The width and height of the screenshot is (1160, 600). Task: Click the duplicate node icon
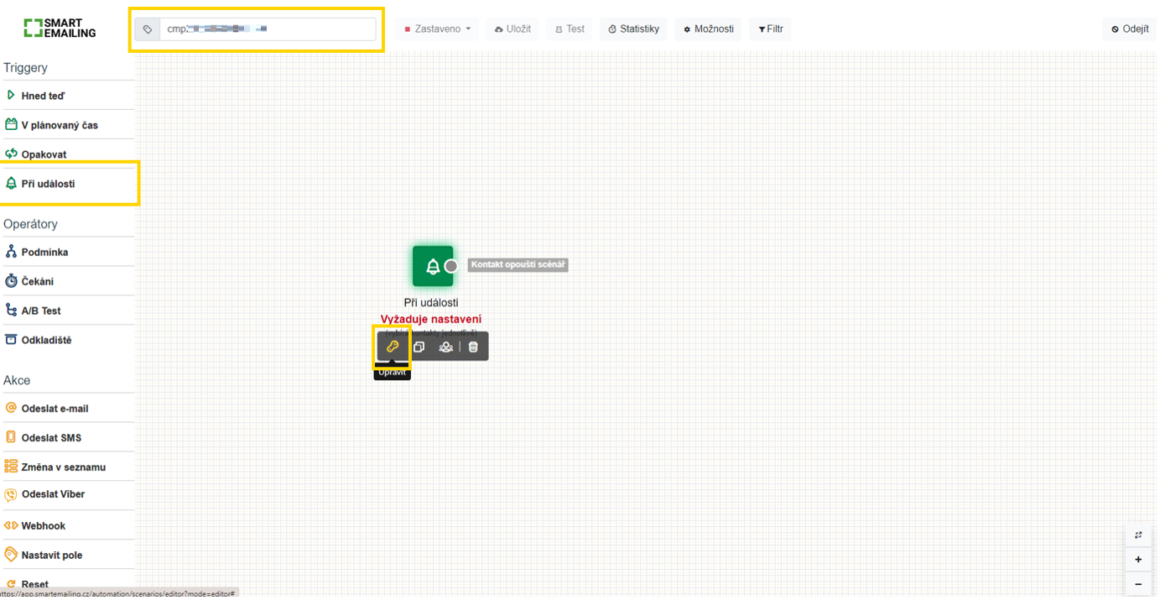(x=419, y=347)
